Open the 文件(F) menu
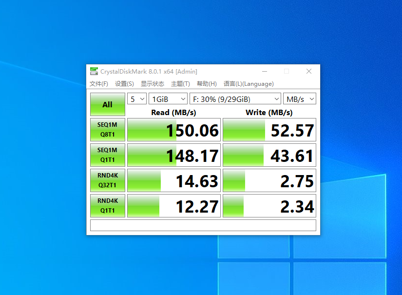402x295 pixels. (x=99, y=84)
